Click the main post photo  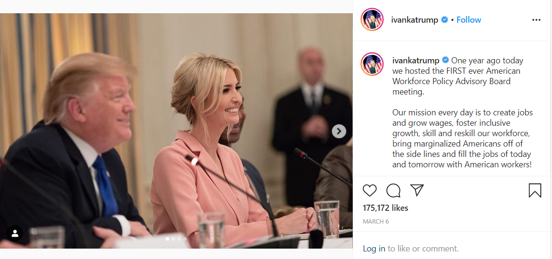176,131
